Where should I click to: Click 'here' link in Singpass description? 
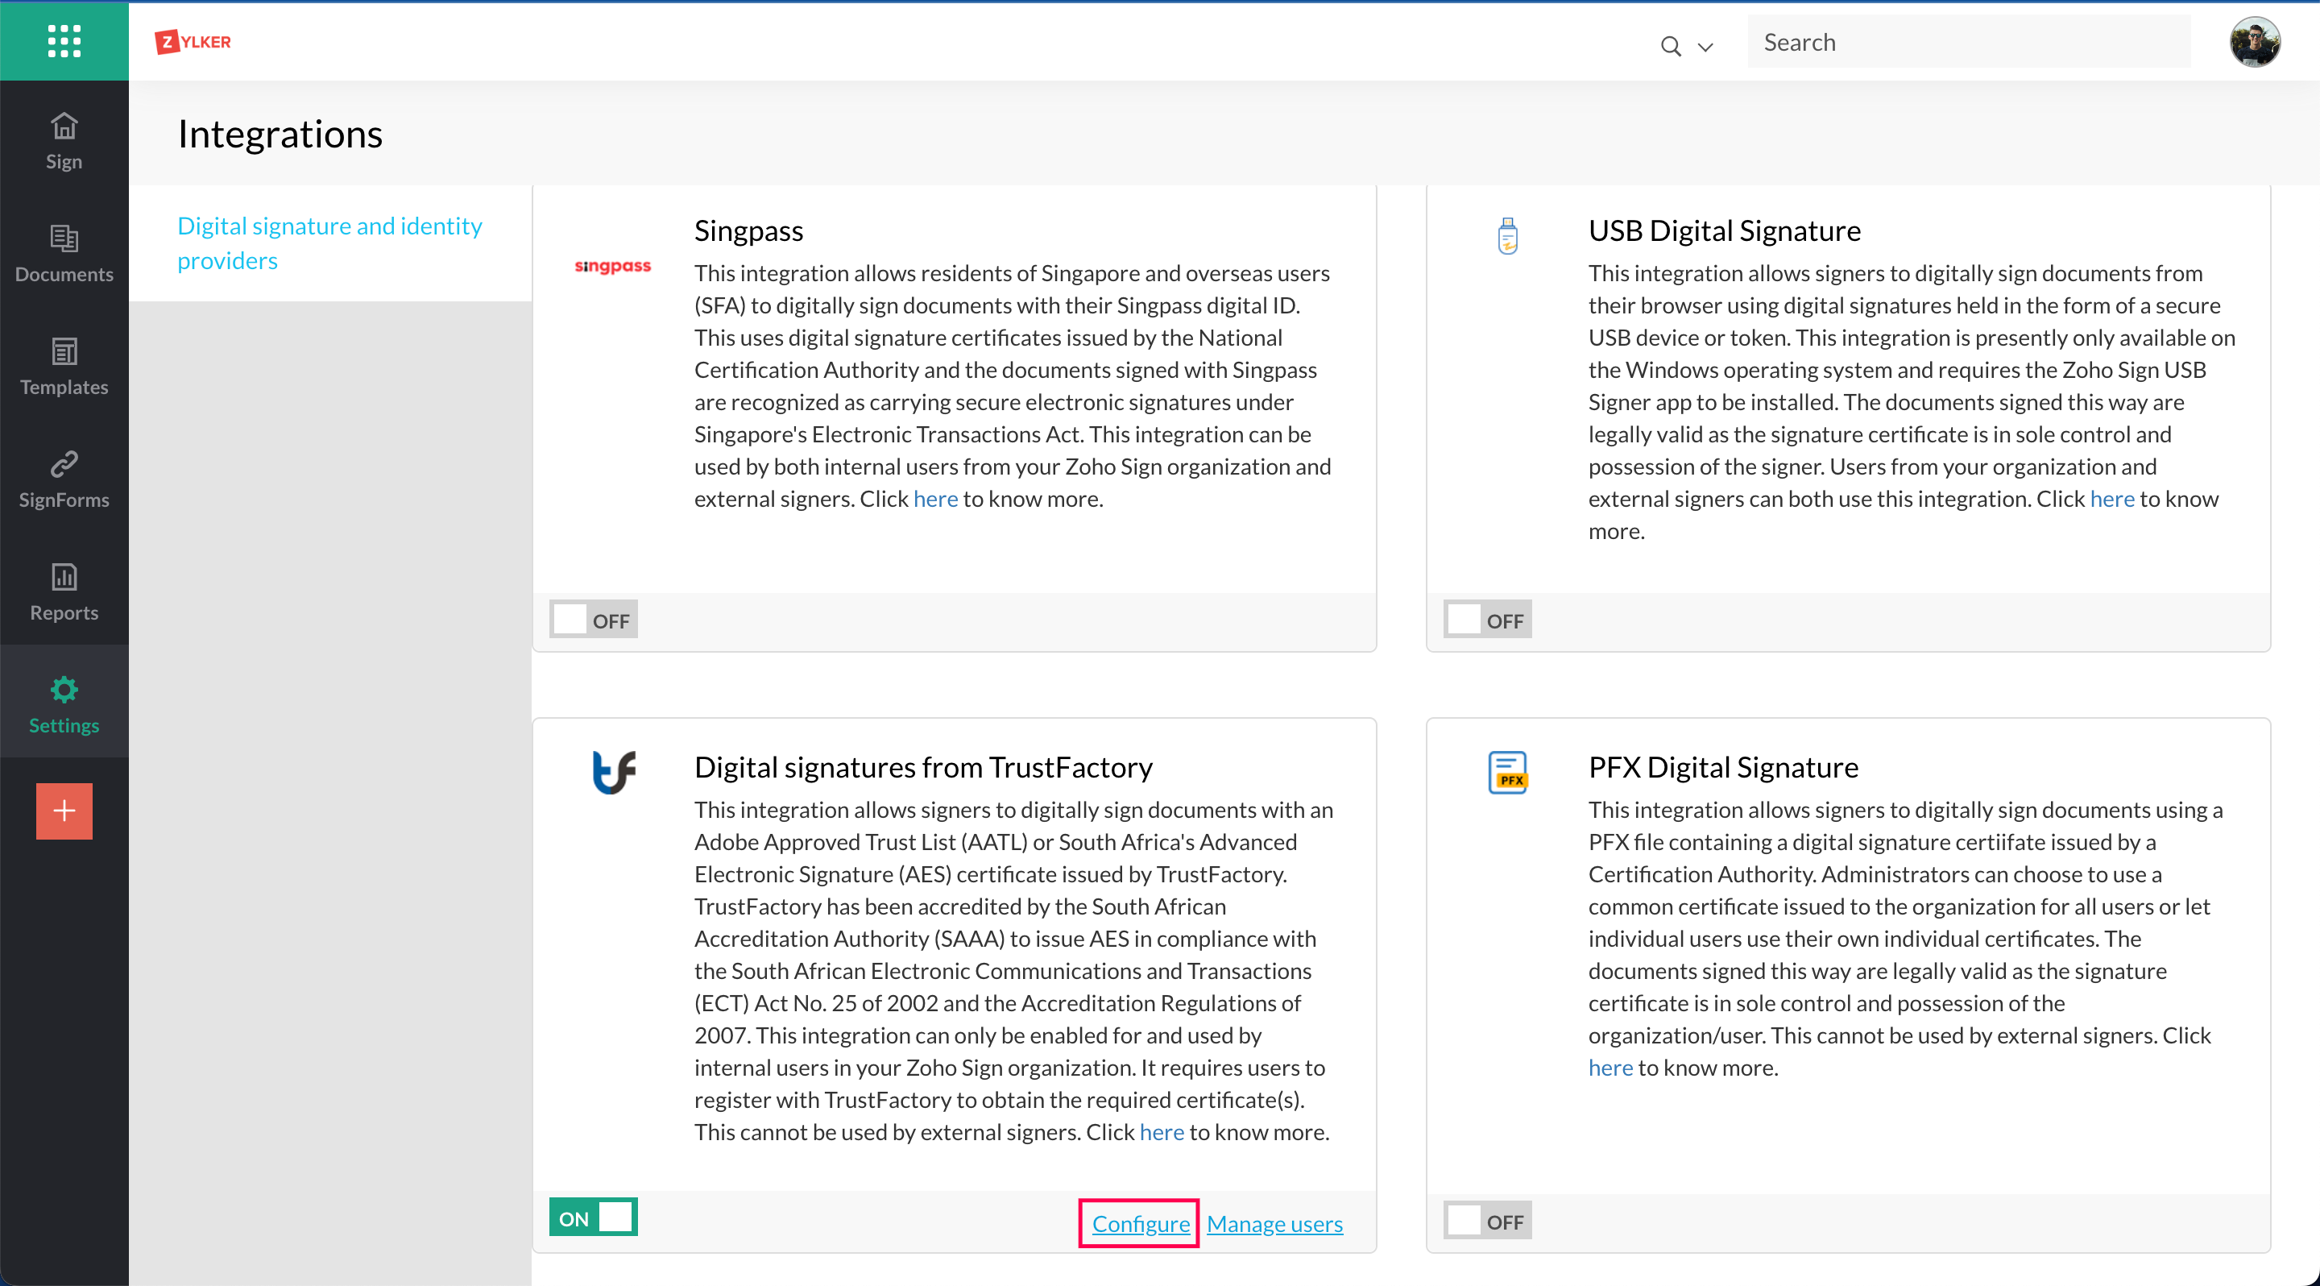point(934,499)
